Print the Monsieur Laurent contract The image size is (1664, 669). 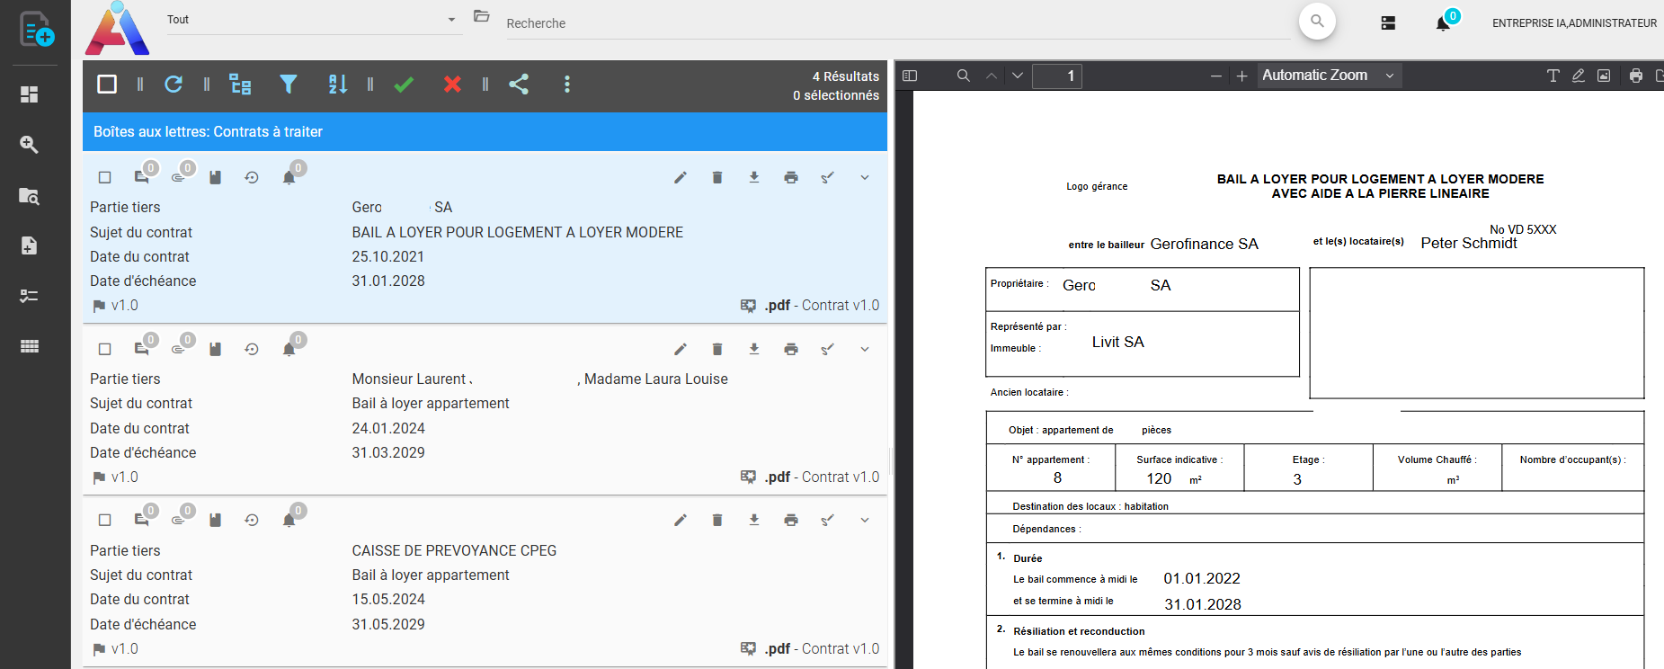tap(791, 350)
